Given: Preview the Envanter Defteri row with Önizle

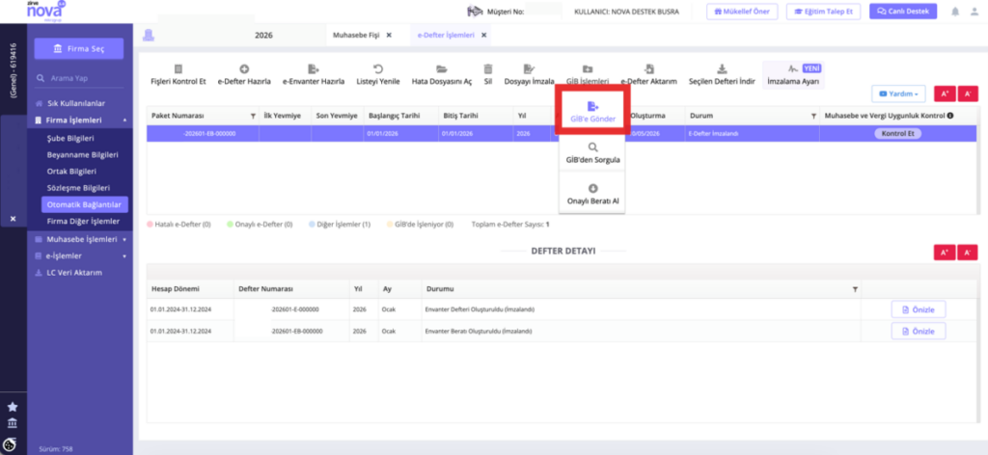Looking at the screenshot, I should coord(919,309).
